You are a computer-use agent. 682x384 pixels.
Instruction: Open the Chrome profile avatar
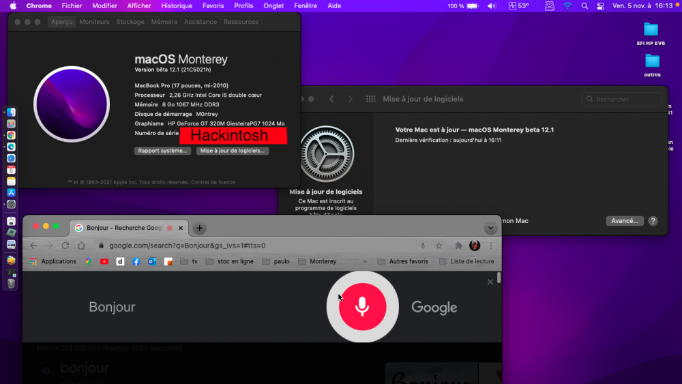pos(475,246)
